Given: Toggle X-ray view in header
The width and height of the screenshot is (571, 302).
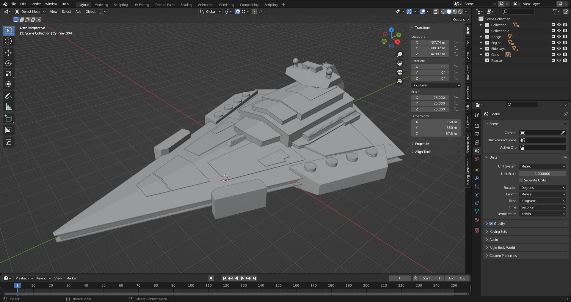Looking at the screenshot, I should (436, 12).
